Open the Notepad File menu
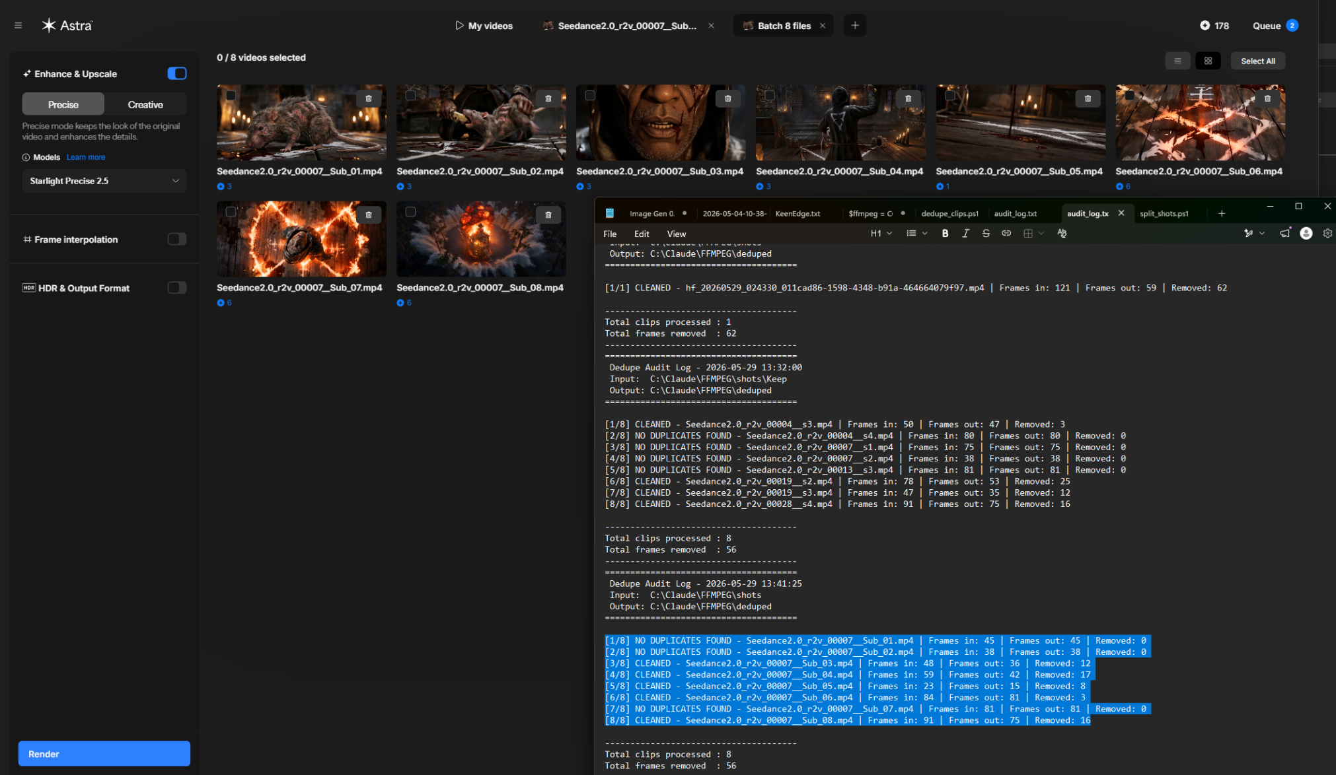Screen dimensions: 1336x775 click(x=610, y=234)
